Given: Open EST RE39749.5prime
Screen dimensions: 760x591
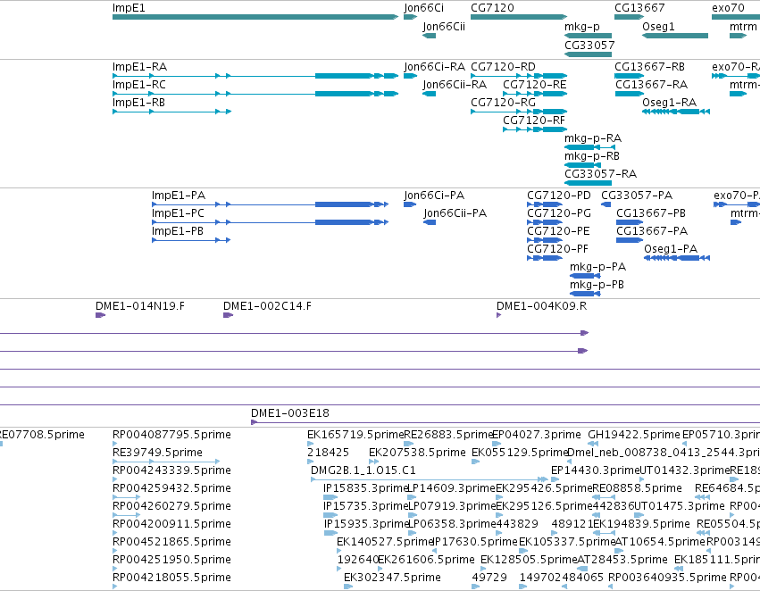Looking at the screenshot, I should point(166,462).
